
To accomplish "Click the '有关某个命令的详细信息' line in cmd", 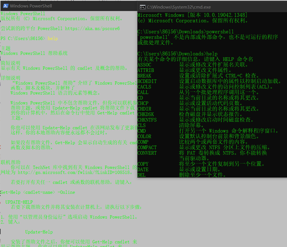I will pyautogui.click(x=195, y=59).
